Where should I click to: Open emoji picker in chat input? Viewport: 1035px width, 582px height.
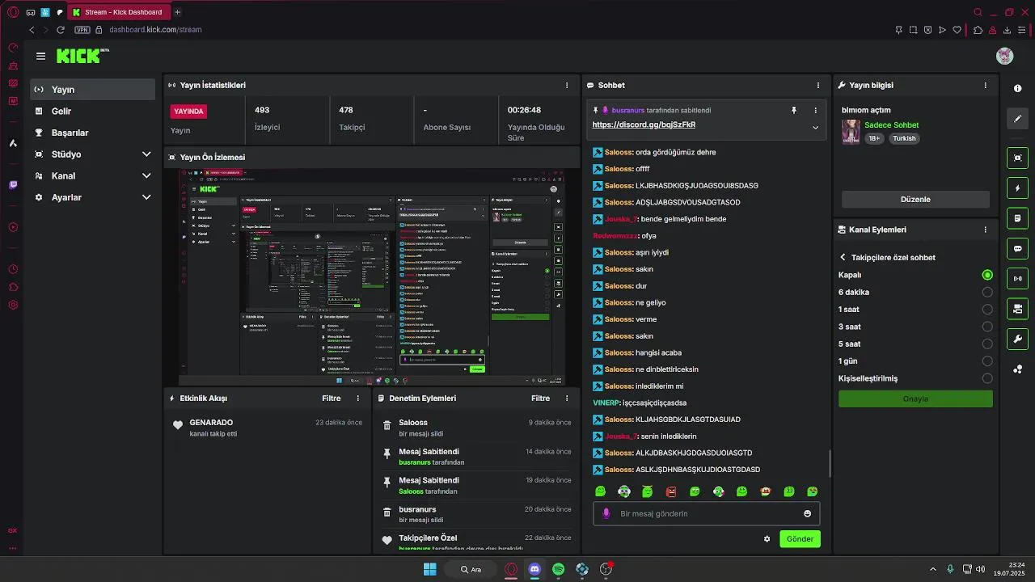click(x=807, y=513)
